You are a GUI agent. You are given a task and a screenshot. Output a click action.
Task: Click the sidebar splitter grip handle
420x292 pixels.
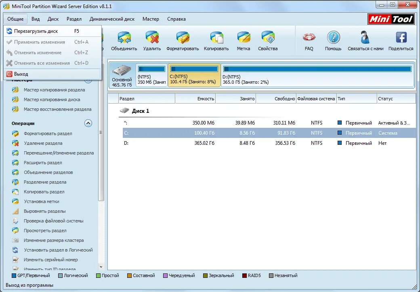tap(101, 133)
